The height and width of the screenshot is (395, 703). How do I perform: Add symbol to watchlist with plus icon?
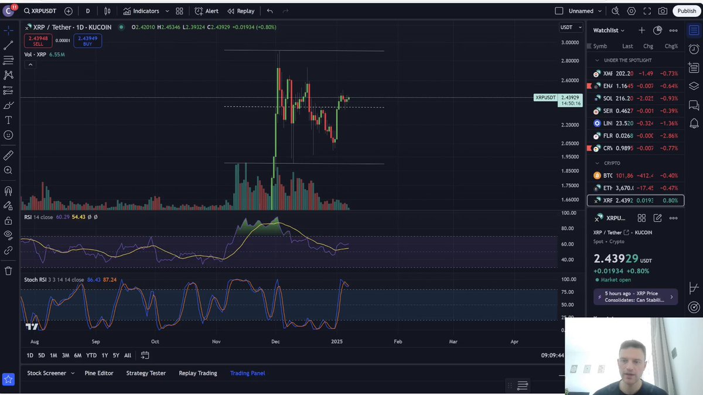coord(641,30)
